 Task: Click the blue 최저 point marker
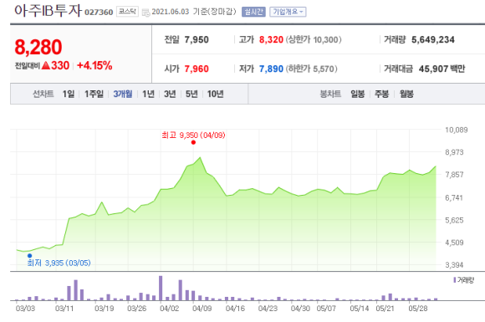(30, 255)
